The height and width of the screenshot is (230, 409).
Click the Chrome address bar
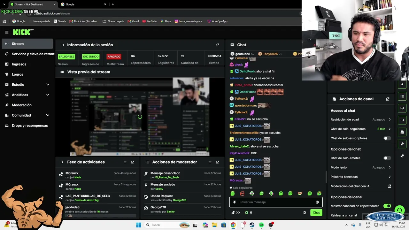(166, 13)
